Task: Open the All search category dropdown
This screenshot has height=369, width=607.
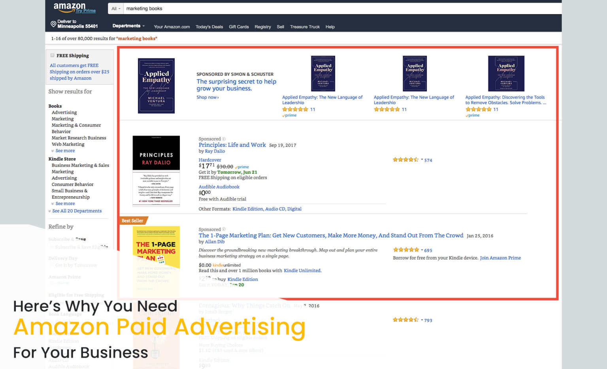Action: point(115,8)
